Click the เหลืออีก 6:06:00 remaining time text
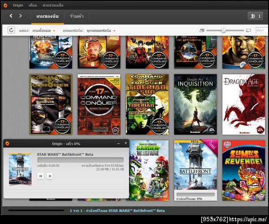 pos(48,166)
